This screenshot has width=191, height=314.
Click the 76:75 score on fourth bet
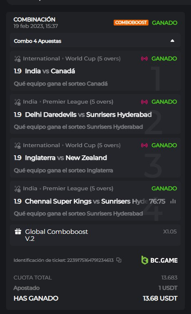157,201
